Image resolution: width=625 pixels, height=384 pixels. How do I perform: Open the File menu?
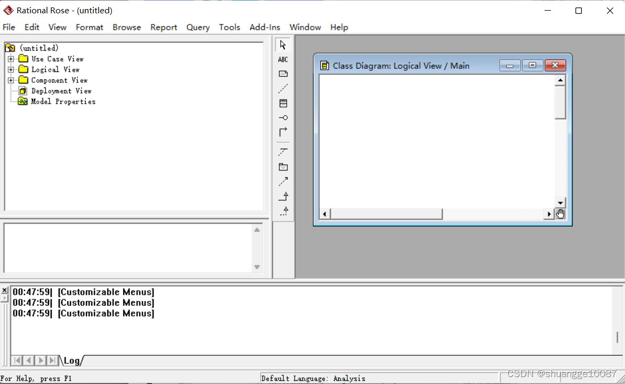9,27
